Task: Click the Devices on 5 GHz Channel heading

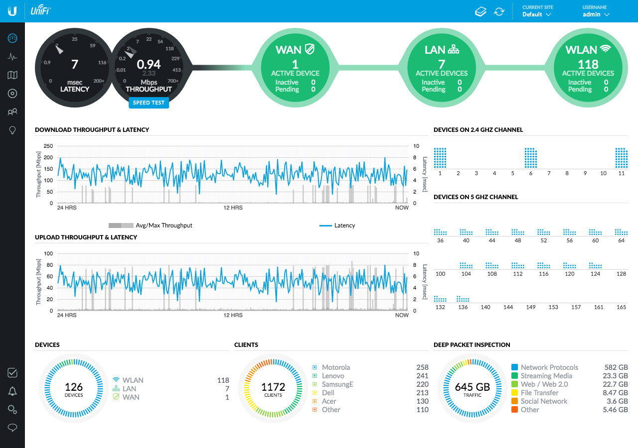Action: 476,197
